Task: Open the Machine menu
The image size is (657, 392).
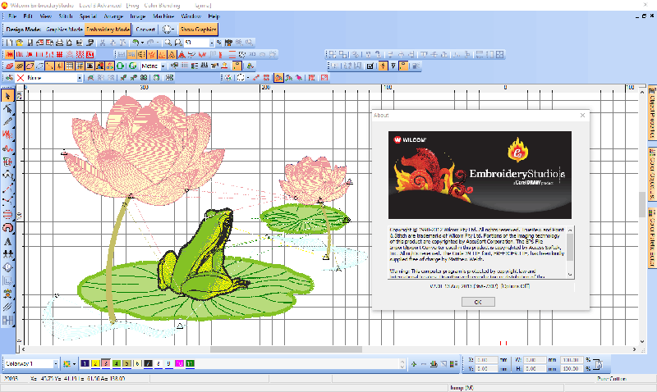Action: (163, 16)
